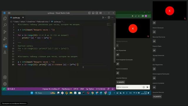Click the taskbar search box
Viewport: 188px width, 106px height.
point(45,93)
